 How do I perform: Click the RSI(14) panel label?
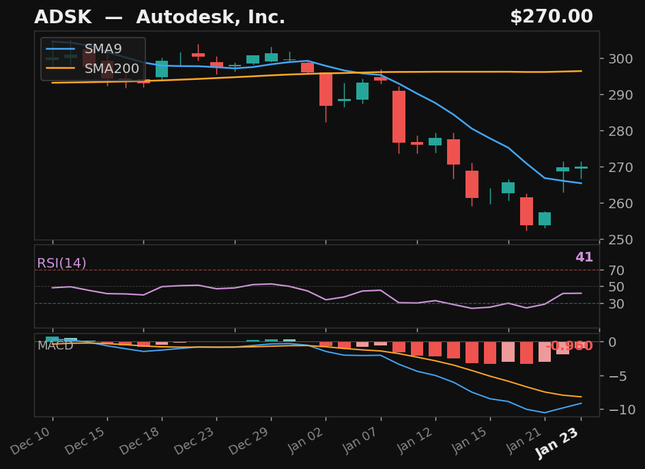click(61, 263)
